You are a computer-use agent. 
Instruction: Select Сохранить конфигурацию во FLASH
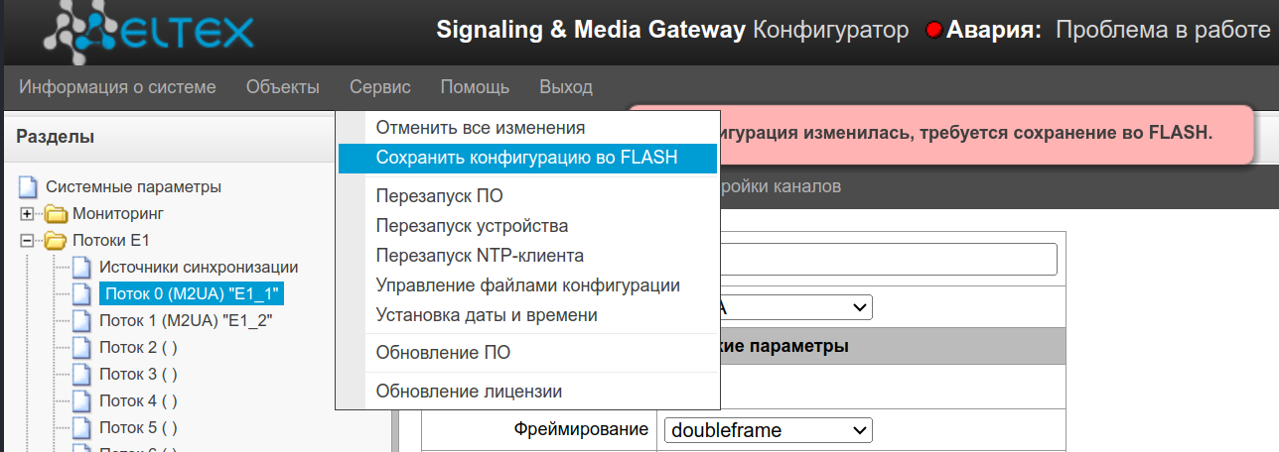[x=526, y=158]
